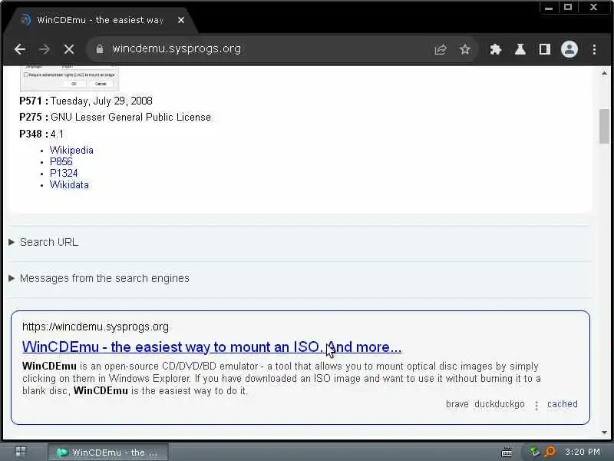Screen dimensions: 614x461
Task: Click the padlock site info icon
Action: click(100, 49)
